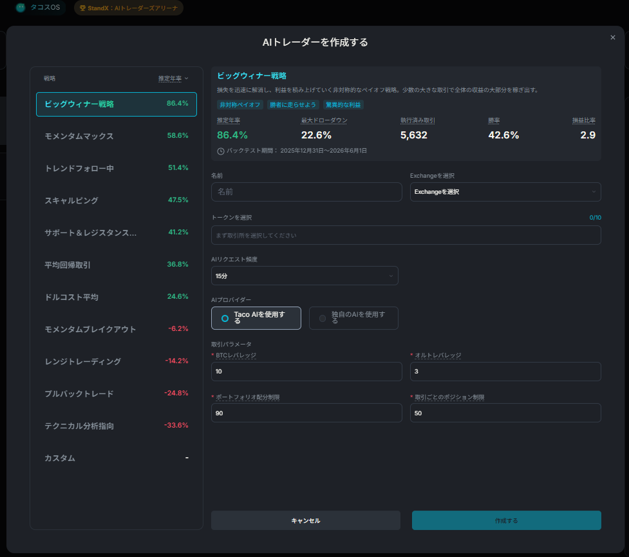
Task: Click the トークンを選択 field
Action: coord(406,235)
